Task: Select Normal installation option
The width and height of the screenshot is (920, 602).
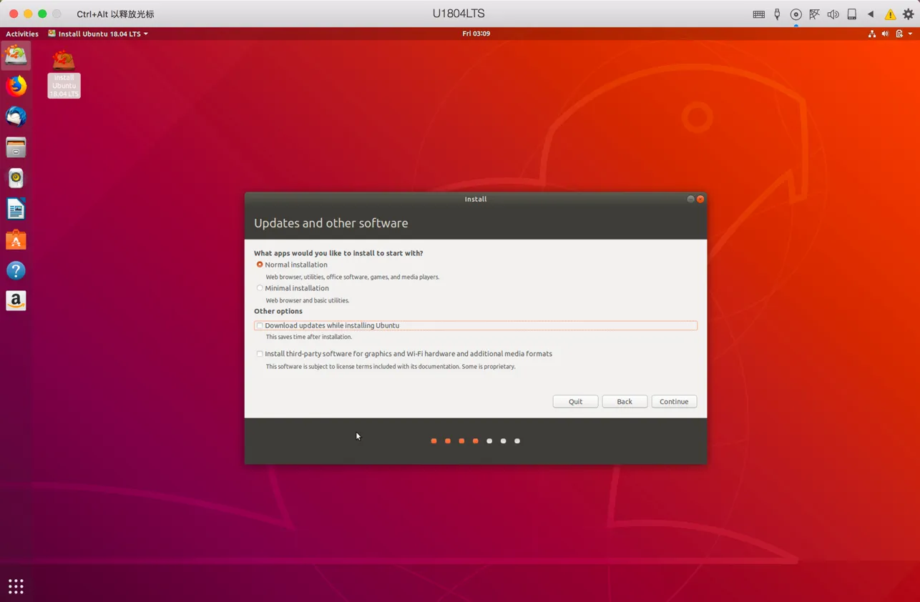Action: 260,265
